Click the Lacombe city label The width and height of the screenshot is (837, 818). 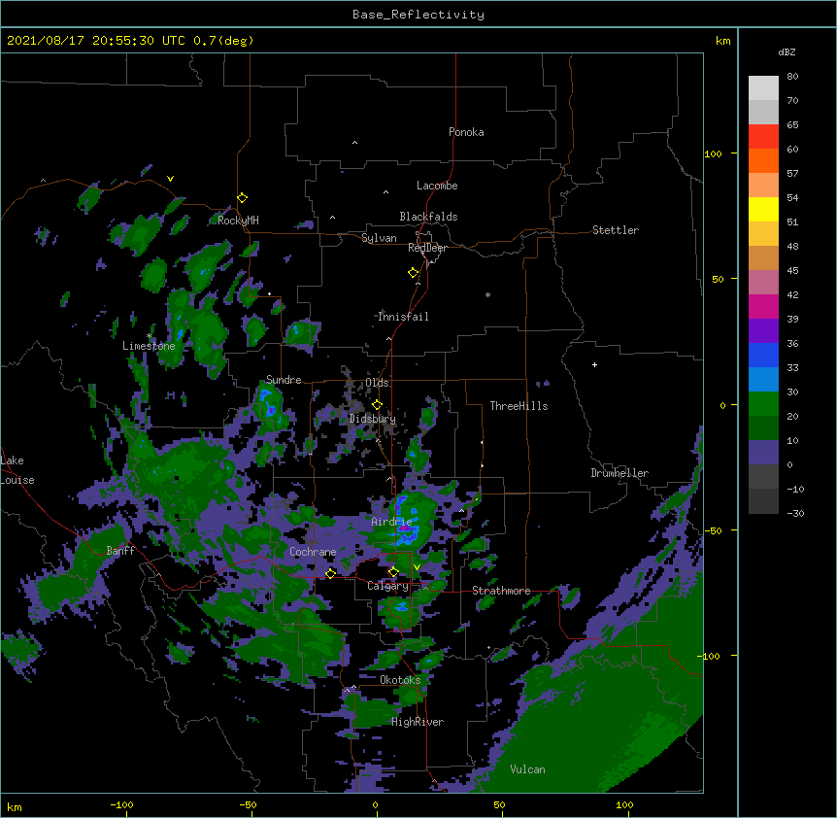(x=437, y=186)
